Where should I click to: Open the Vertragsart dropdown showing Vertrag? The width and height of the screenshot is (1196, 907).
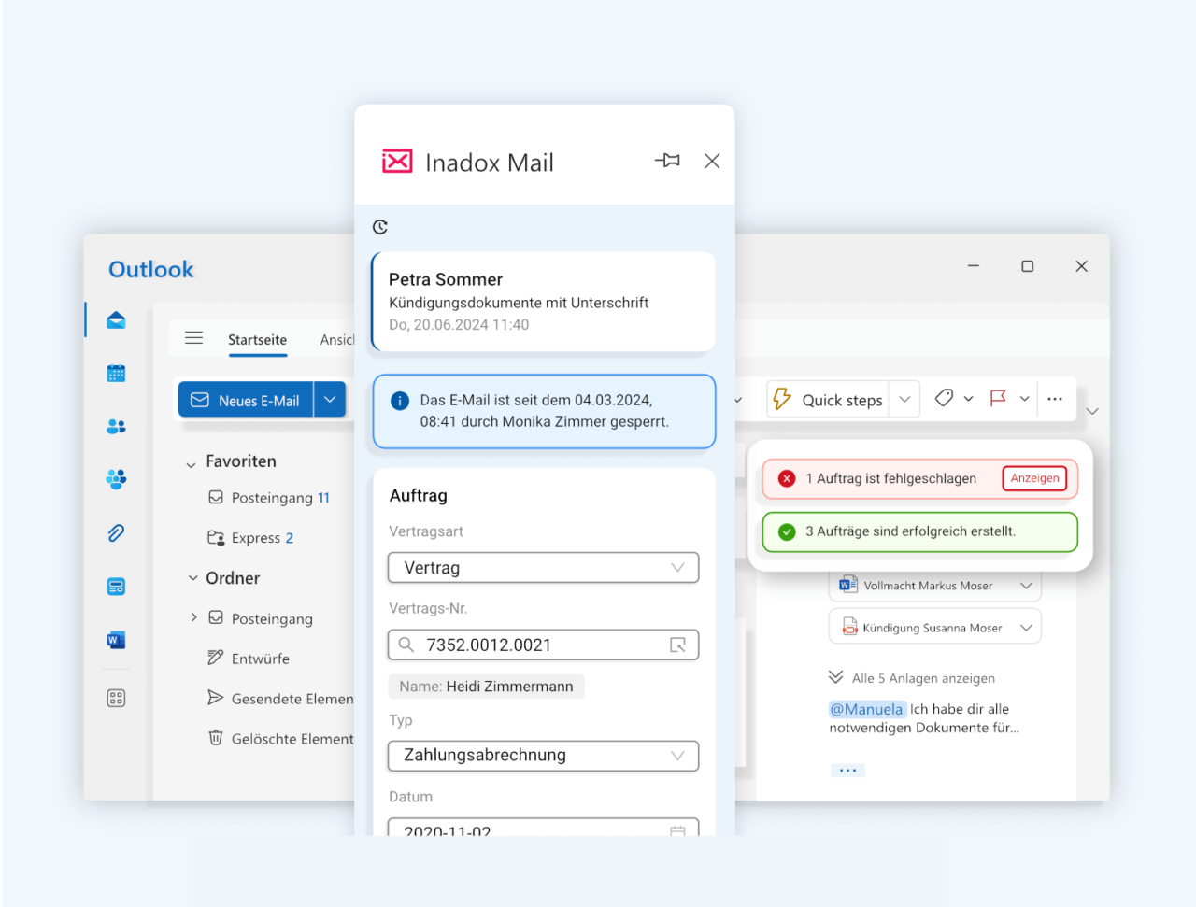point(543,568)
